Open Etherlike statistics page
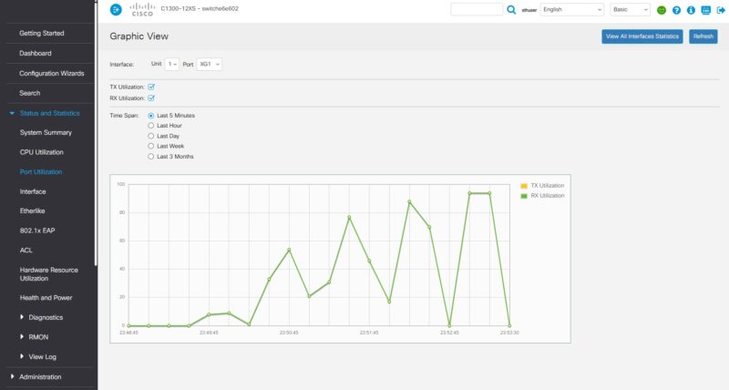This screenshot has height=390, width=729. [x=32, y=211]
